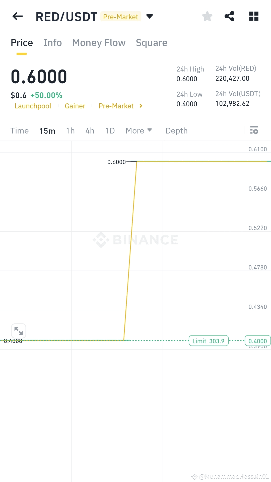Open Pre-Market details chevron arrow
271x482 pixels.
point(141,106)
